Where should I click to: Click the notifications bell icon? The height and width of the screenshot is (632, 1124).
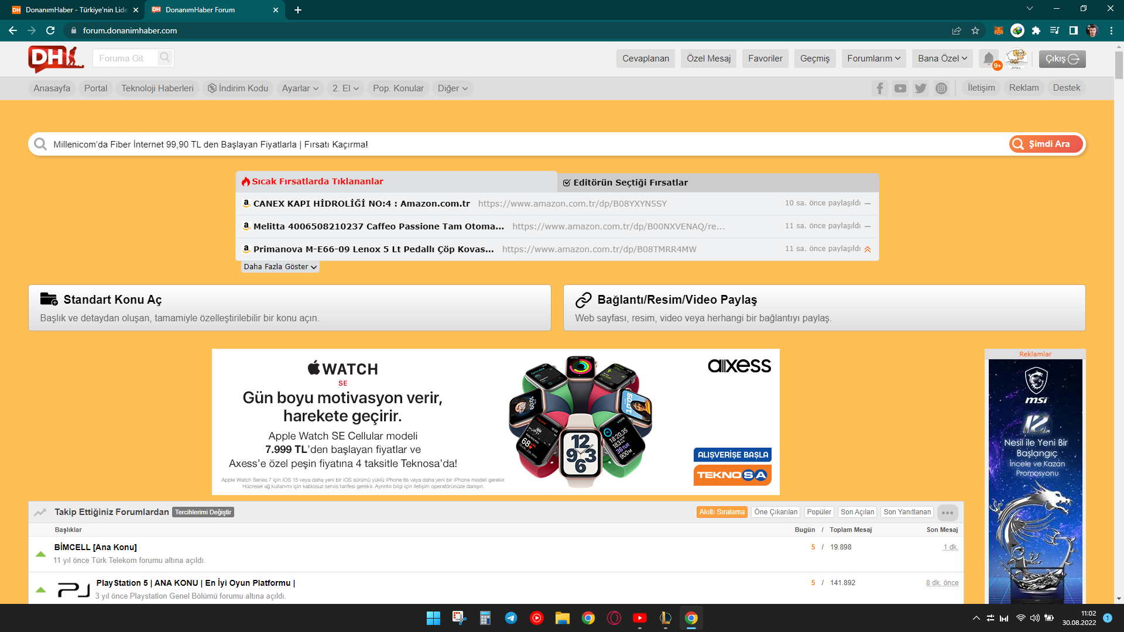(988, 58)
